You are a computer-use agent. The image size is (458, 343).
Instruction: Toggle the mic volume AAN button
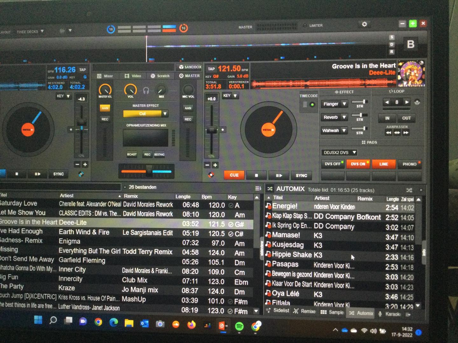pos(188,108)
